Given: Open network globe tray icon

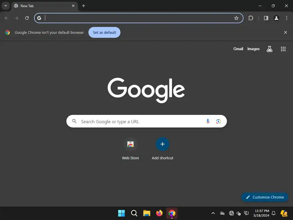Looking at the screenshot, I should pyautogui.click(x=231, y=213).
